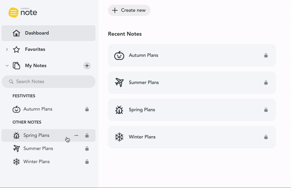Viewport: 291px width, 188px height.
Task: Click the Favorites star icon
Action: click(16, 49)
